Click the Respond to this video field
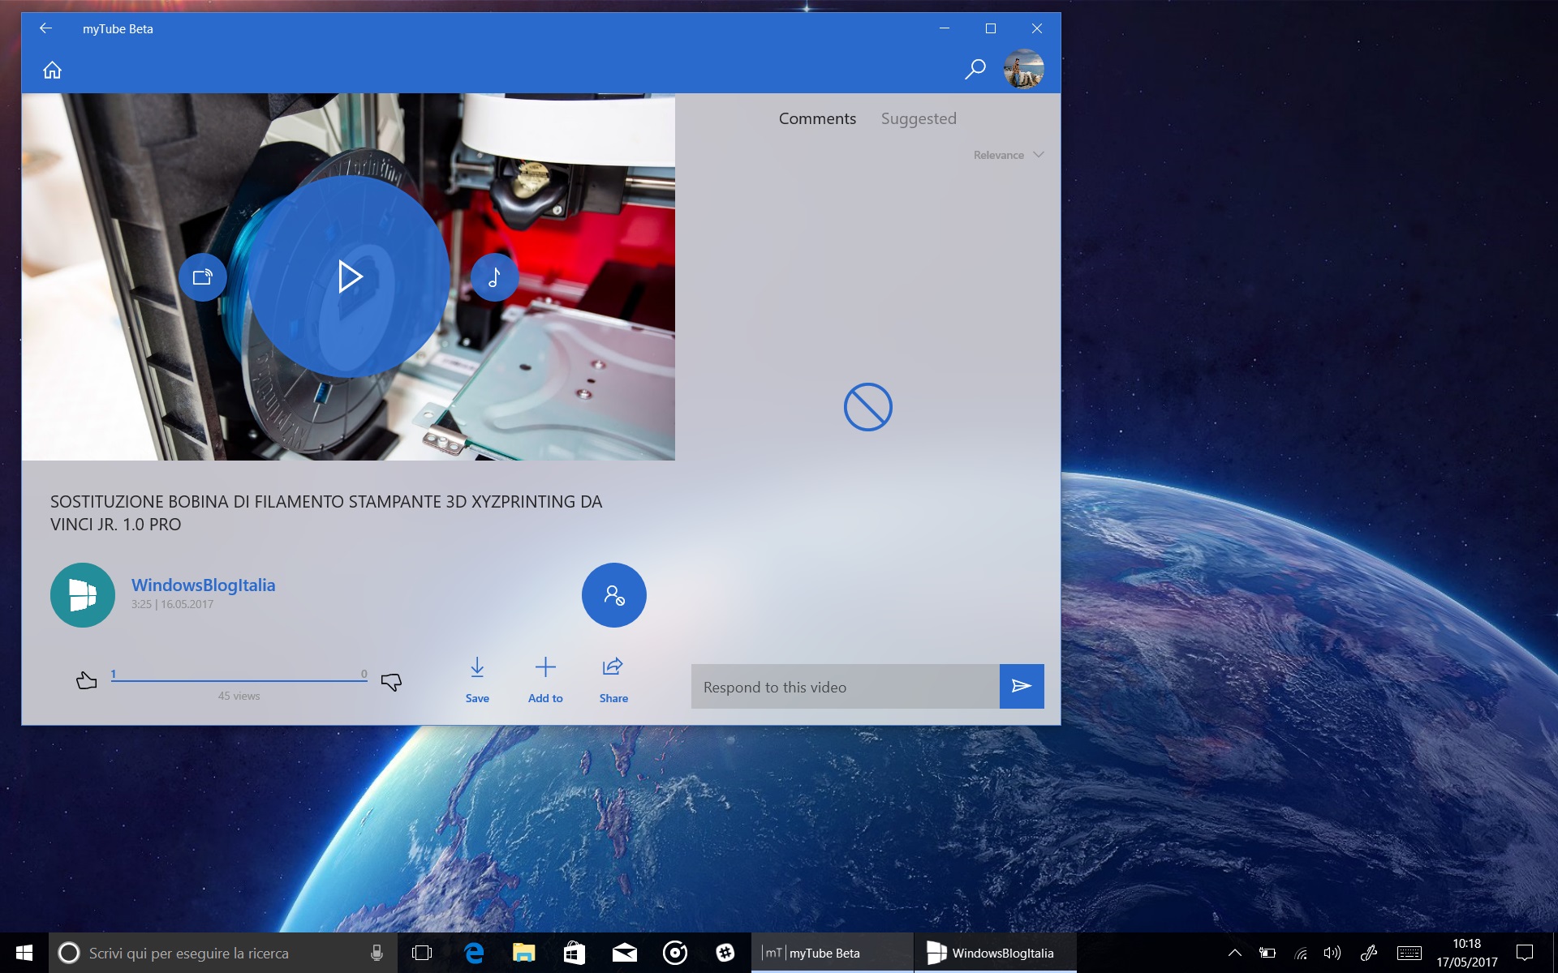The image size is (1558, 973). pos(845,687)
